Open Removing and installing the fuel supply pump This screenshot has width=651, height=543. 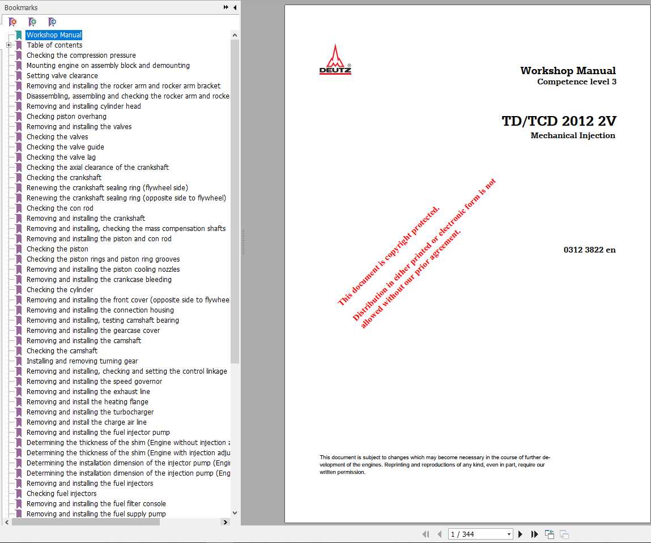[x=96, y=514]
